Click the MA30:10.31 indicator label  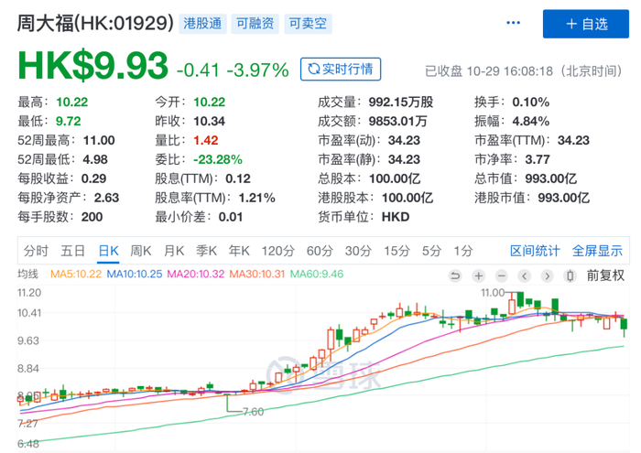coord(256,274)
